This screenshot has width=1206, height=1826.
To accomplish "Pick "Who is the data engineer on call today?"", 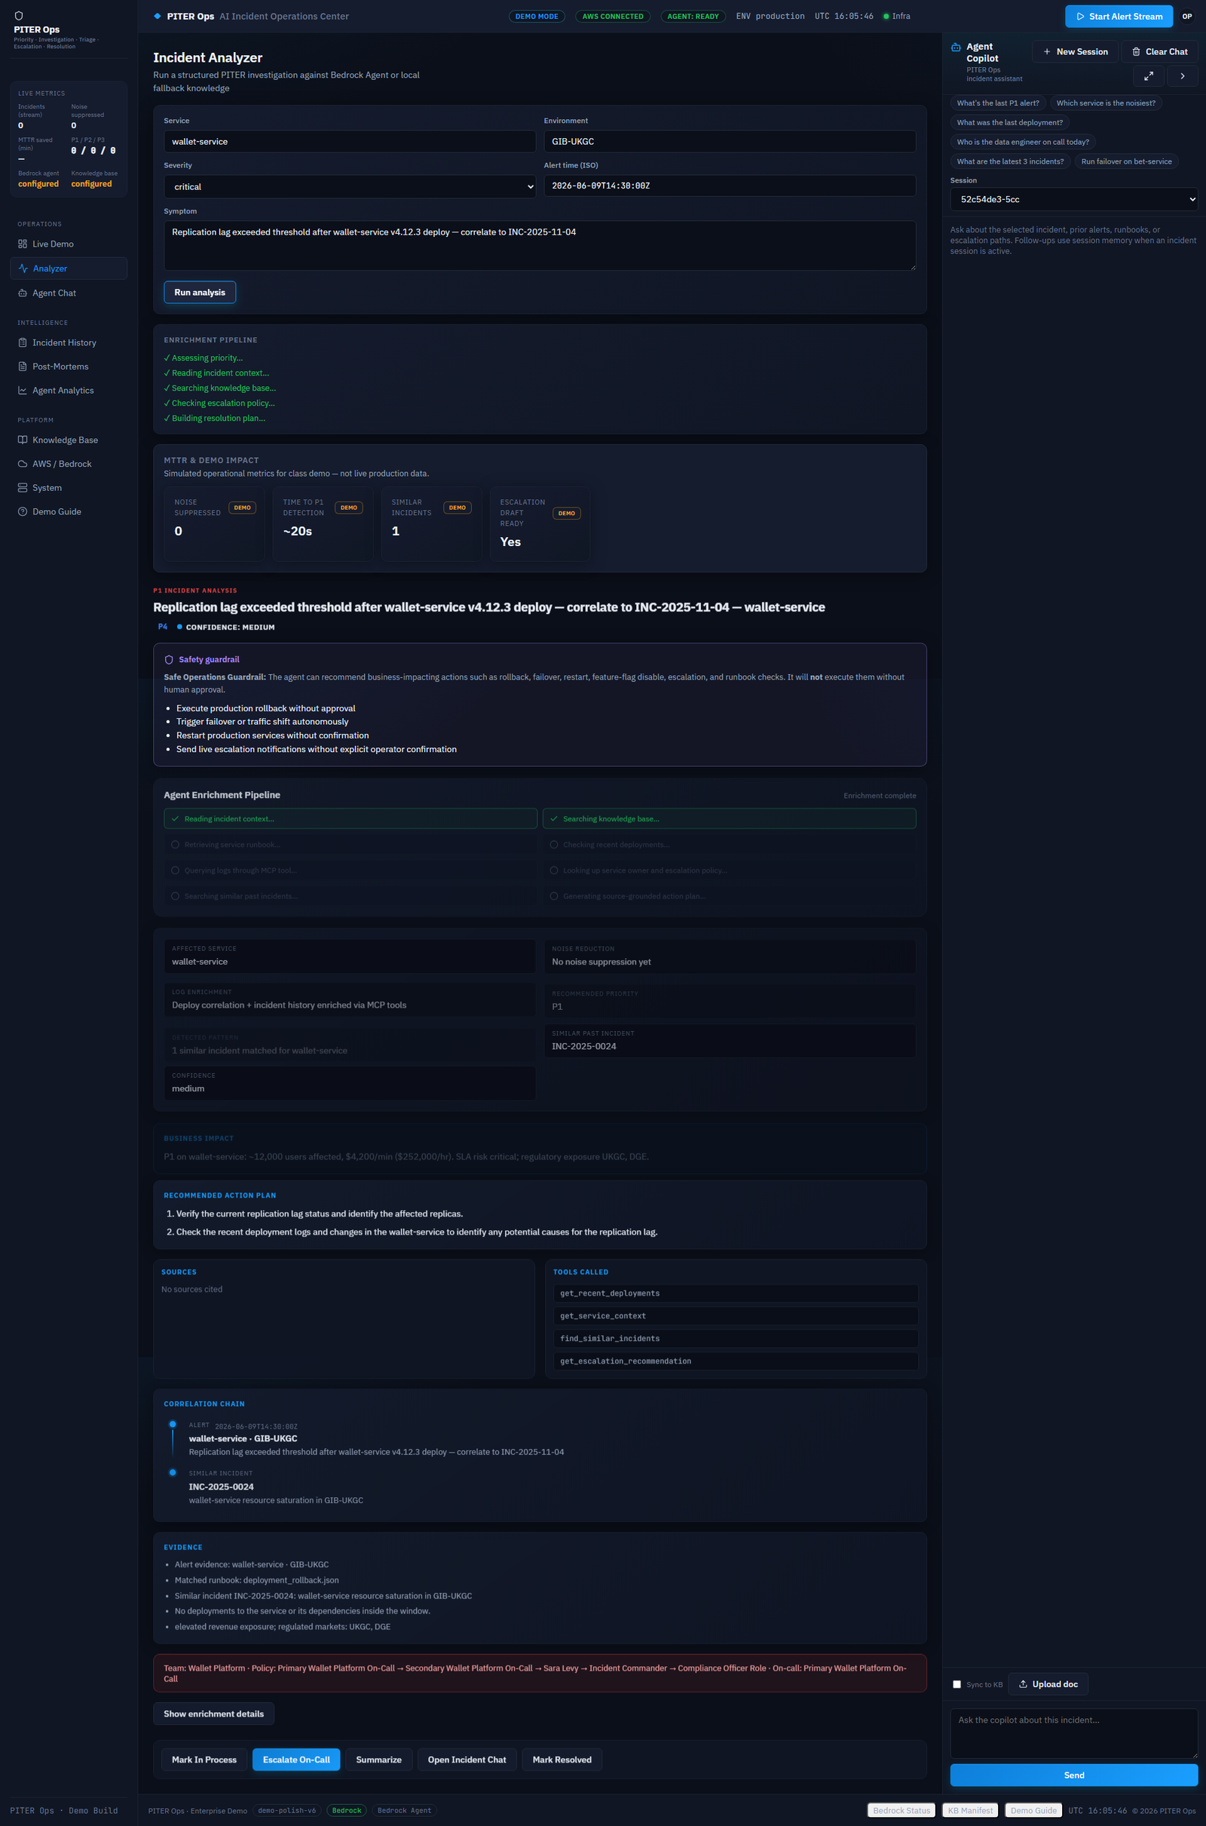I will (1023, 143).
